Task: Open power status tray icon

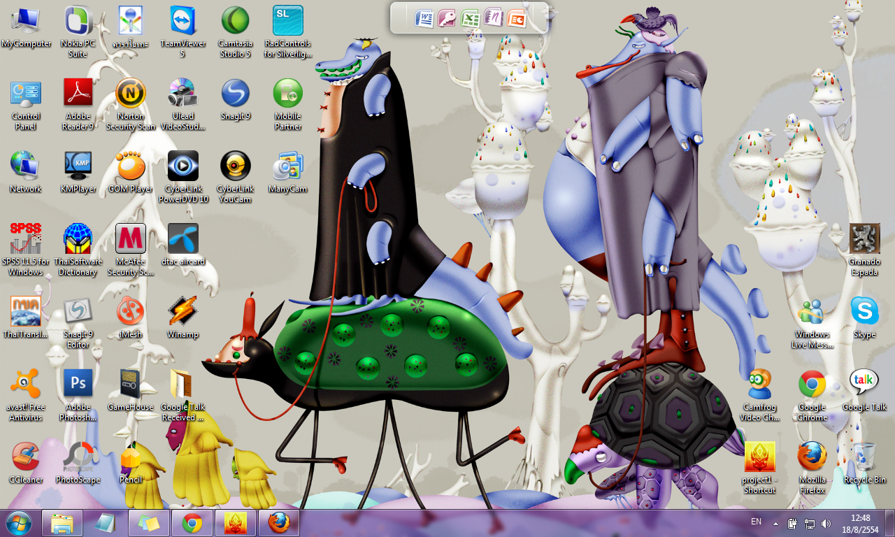Action: [793, 523]
